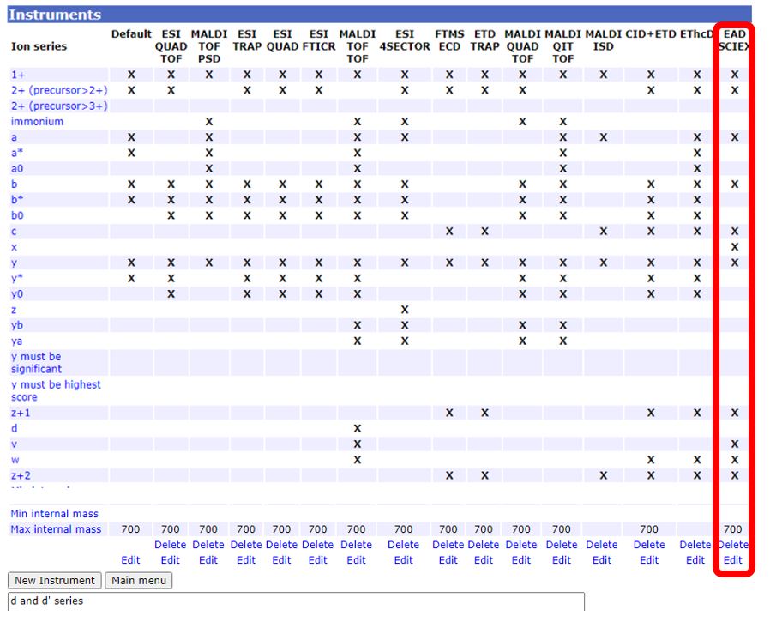776x628 pixels.
Task: Delete the MALDI ISD instrument
Action: [x=602, y=545]
